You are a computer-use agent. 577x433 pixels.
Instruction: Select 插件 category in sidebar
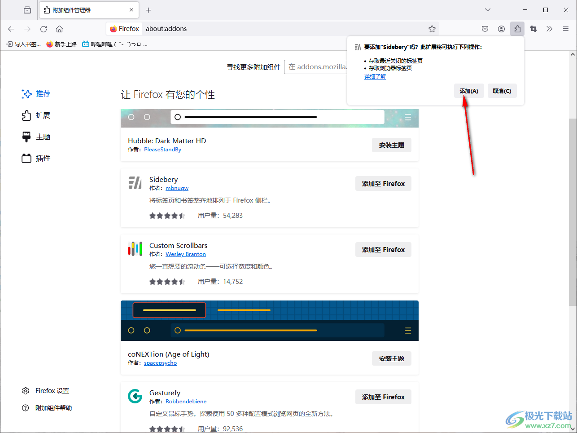(x=36, y=159)
